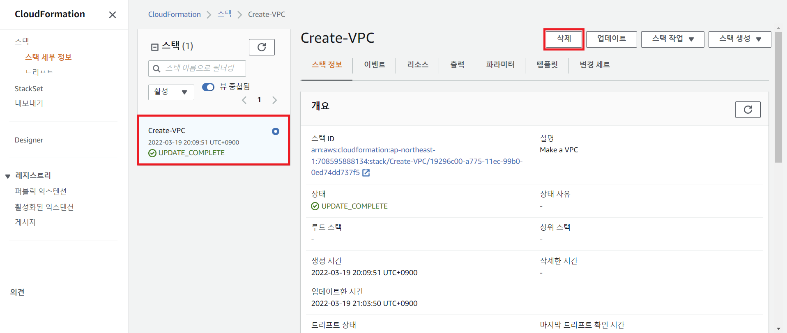This screenshot has width=787, height=333.
Task: Switch to the 변경 세트 tab
Action: [595, 65]
